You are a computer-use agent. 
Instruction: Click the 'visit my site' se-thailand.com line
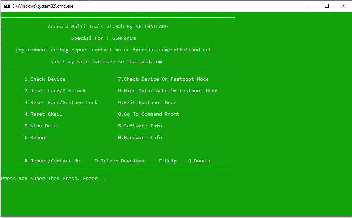(x=106, y=62)
